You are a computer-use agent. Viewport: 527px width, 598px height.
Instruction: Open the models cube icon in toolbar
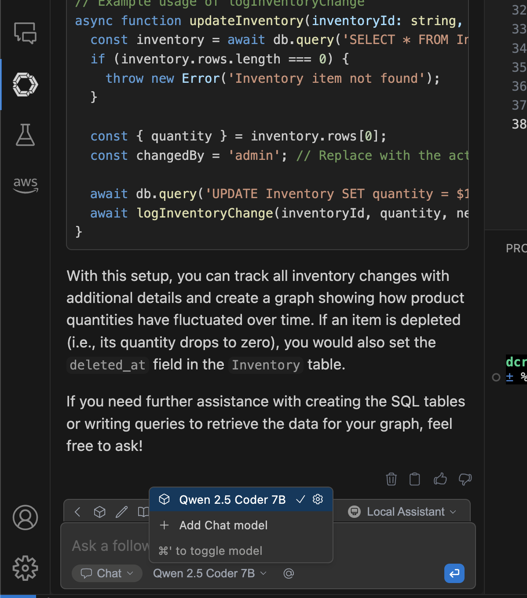tap(100, 512)
